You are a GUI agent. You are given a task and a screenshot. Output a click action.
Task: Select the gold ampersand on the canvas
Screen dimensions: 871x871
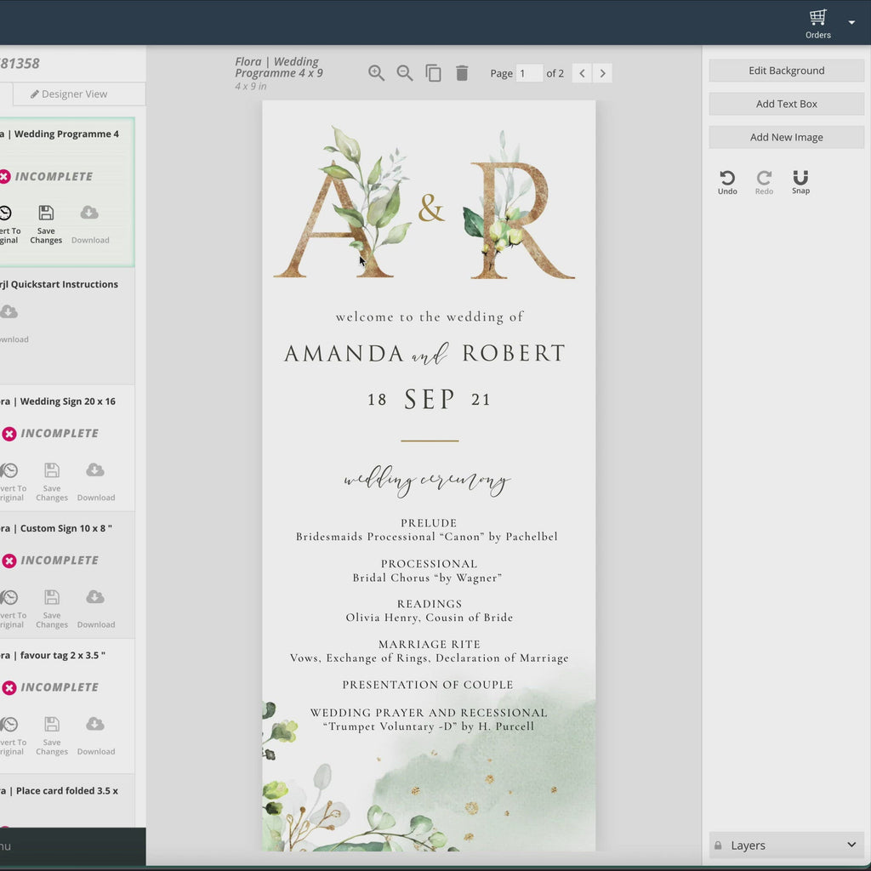point(431,208)
